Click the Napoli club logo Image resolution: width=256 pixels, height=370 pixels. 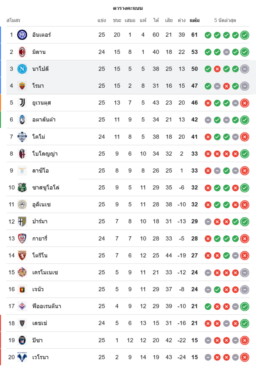pyautogui.click(x=22, y=69)
